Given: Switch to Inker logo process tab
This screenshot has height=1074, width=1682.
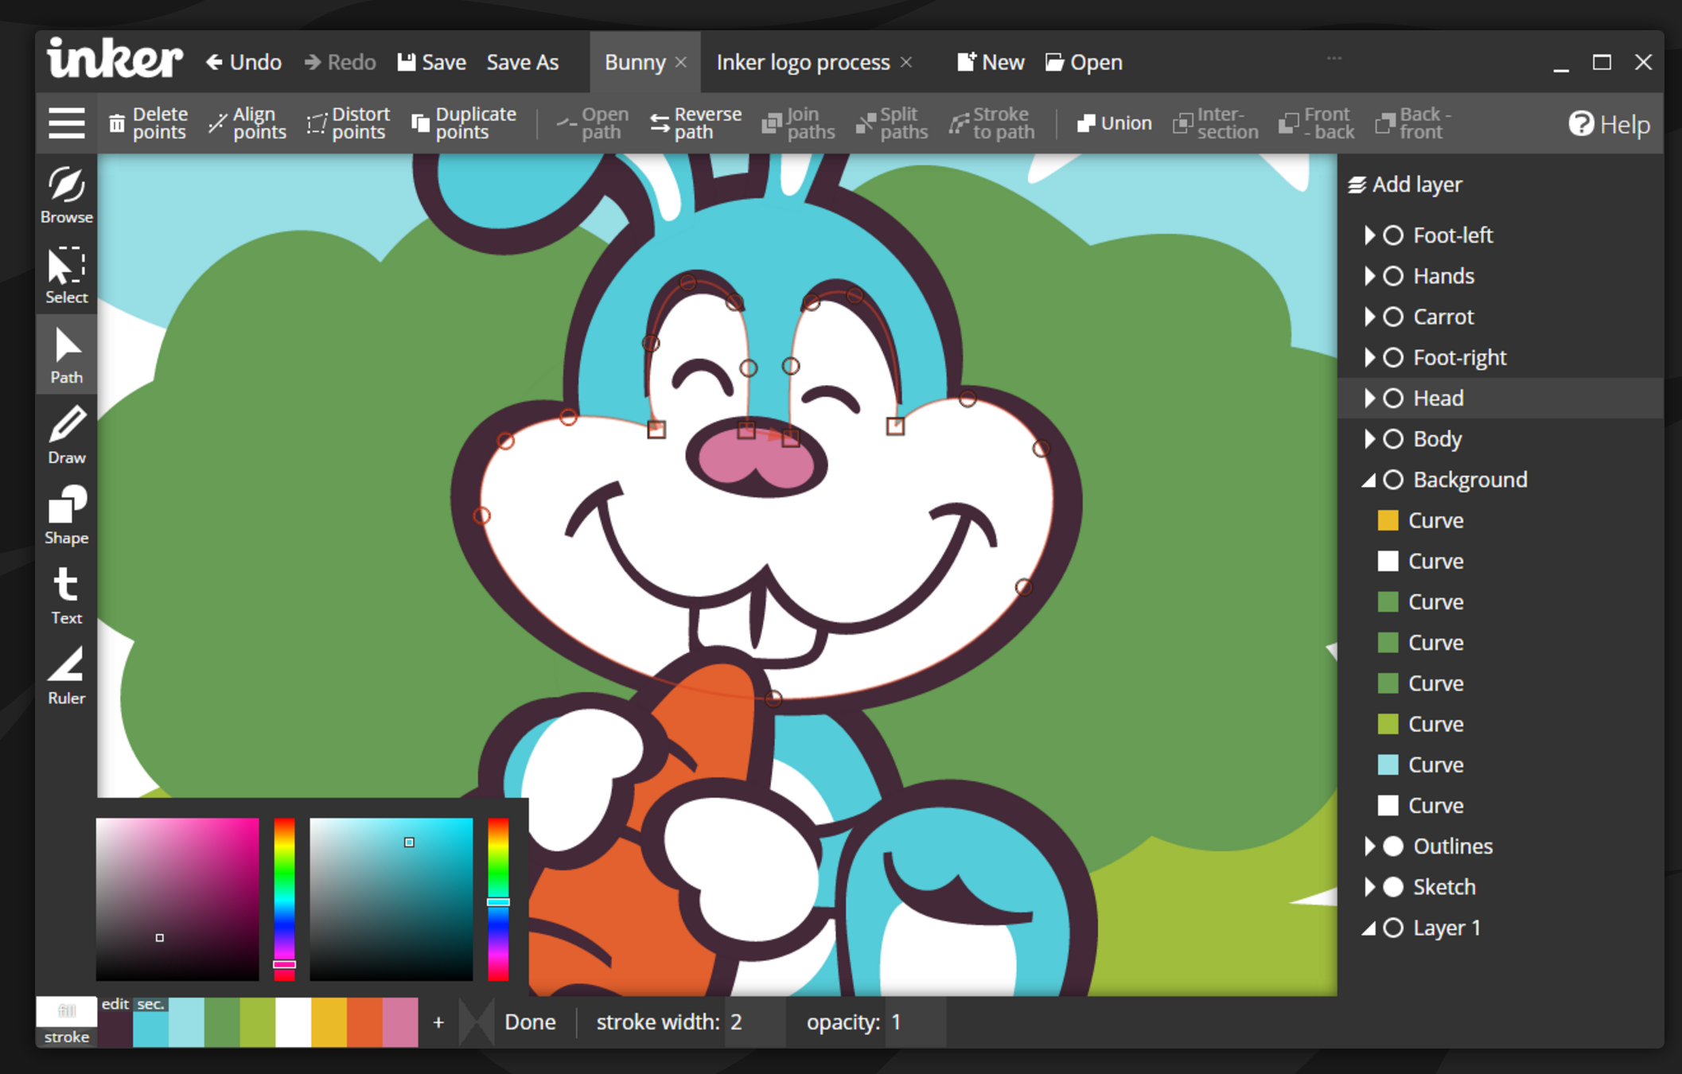Looking at the screenshot, I should point(802,62).
